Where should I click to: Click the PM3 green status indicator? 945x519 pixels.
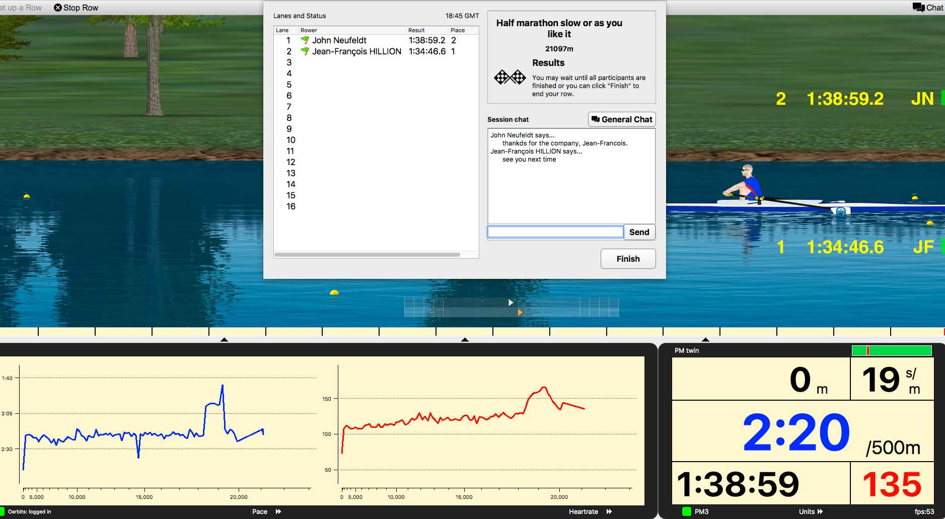(x=686, y=511)
